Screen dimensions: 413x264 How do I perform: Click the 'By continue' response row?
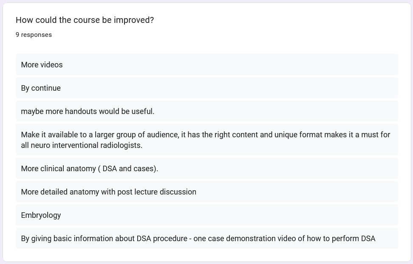tap(41, 88)
